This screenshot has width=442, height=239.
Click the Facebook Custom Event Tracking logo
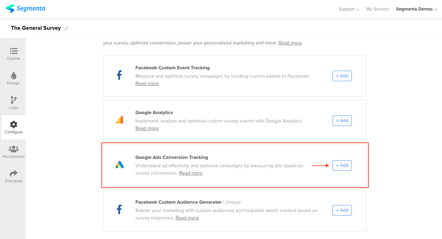[119, 75]
